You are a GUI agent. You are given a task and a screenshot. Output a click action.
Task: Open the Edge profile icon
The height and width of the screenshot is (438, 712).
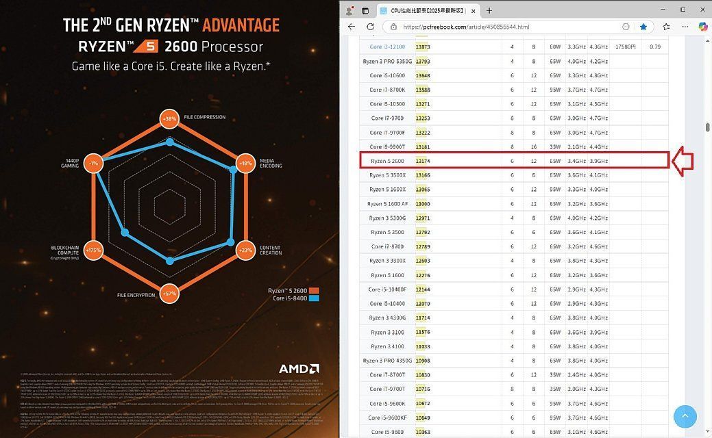click(x=349, y=10)
